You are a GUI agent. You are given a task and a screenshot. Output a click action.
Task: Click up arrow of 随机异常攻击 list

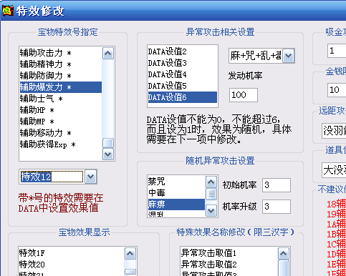coord(211,182)
